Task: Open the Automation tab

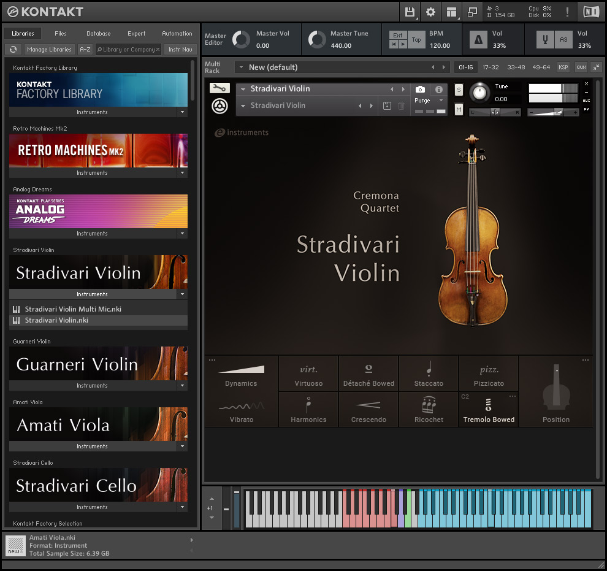Action: pos(177,34)
